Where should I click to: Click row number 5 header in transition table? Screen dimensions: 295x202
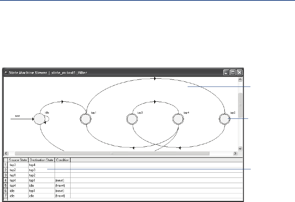point(6,185)
